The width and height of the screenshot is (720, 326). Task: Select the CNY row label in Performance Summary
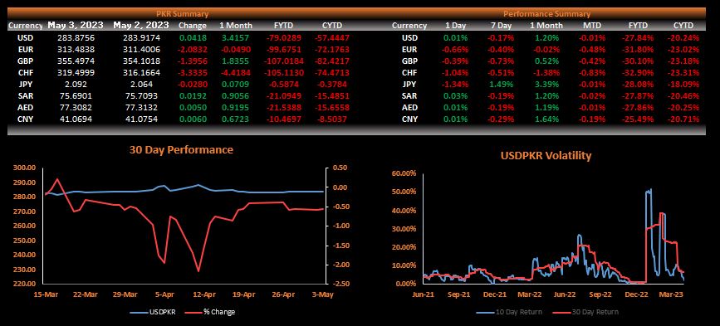tap(409, 119)
